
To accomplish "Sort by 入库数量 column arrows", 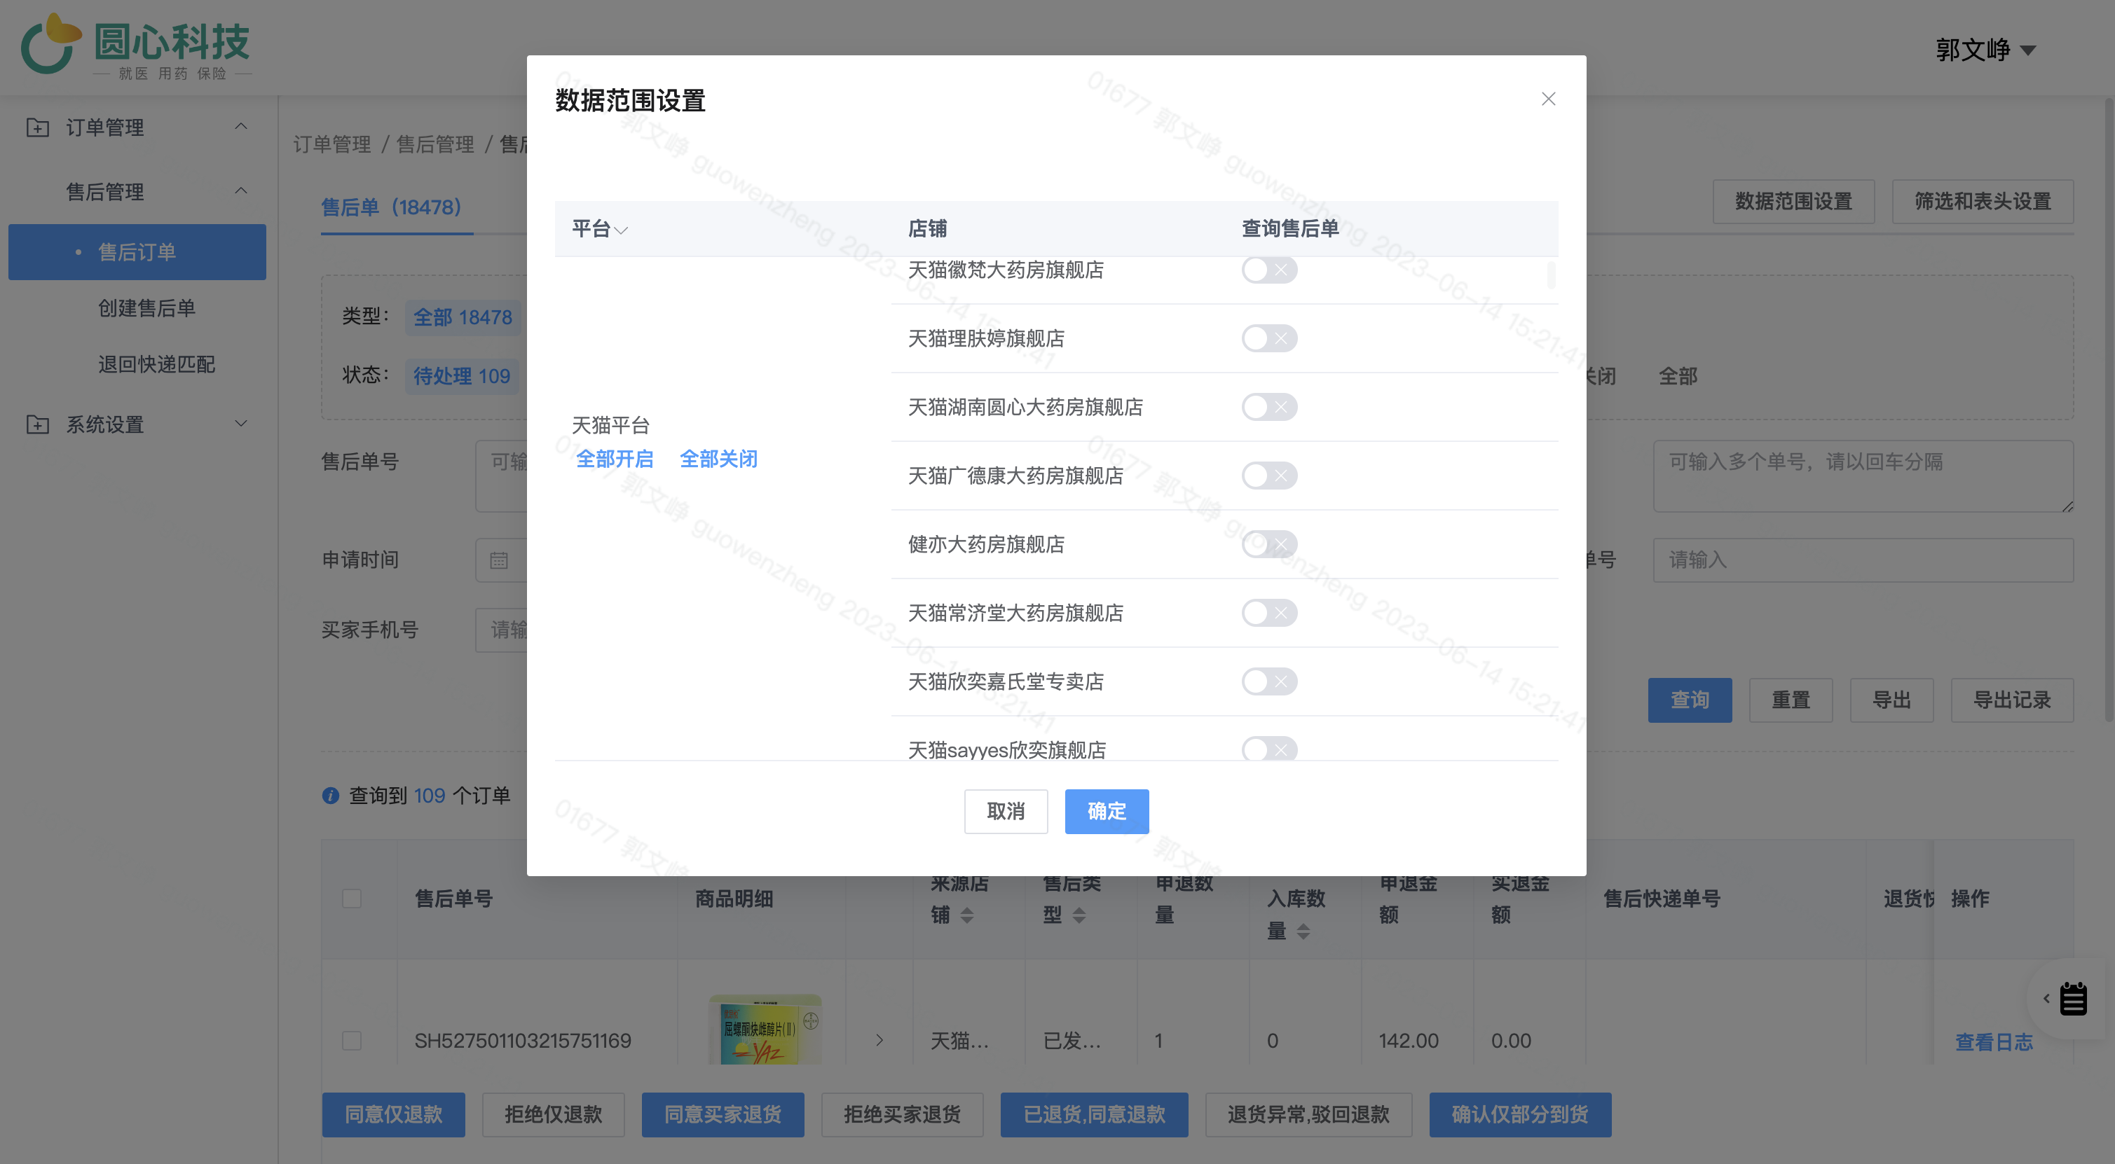I will 1303,932.
